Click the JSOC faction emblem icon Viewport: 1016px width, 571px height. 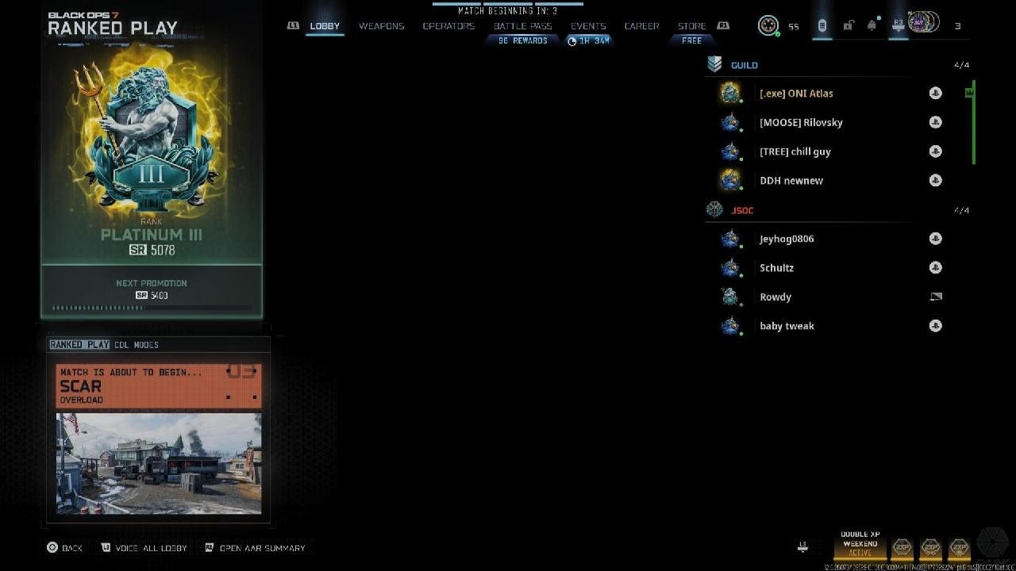pos(714,210)
